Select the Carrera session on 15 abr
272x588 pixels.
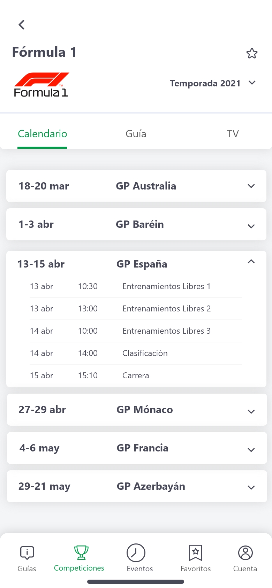pyautogui.click(x=136, y=376)
